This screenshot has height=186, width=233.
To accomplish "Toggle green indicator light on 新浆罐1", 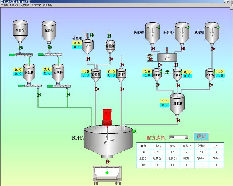I will pos(159,28).
